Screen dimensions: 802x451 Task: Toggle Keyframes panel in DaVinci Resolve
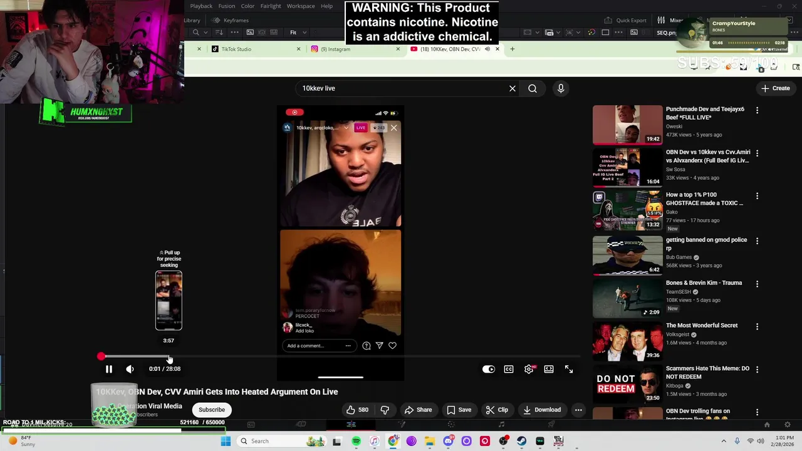pyautogui.click(x=231, y=20)
